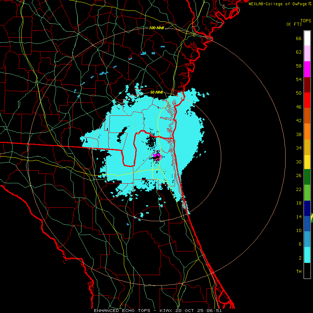Viewport: 313px width, 313px height.
Task: Click the legend value 14
Action: coord(299,217)
